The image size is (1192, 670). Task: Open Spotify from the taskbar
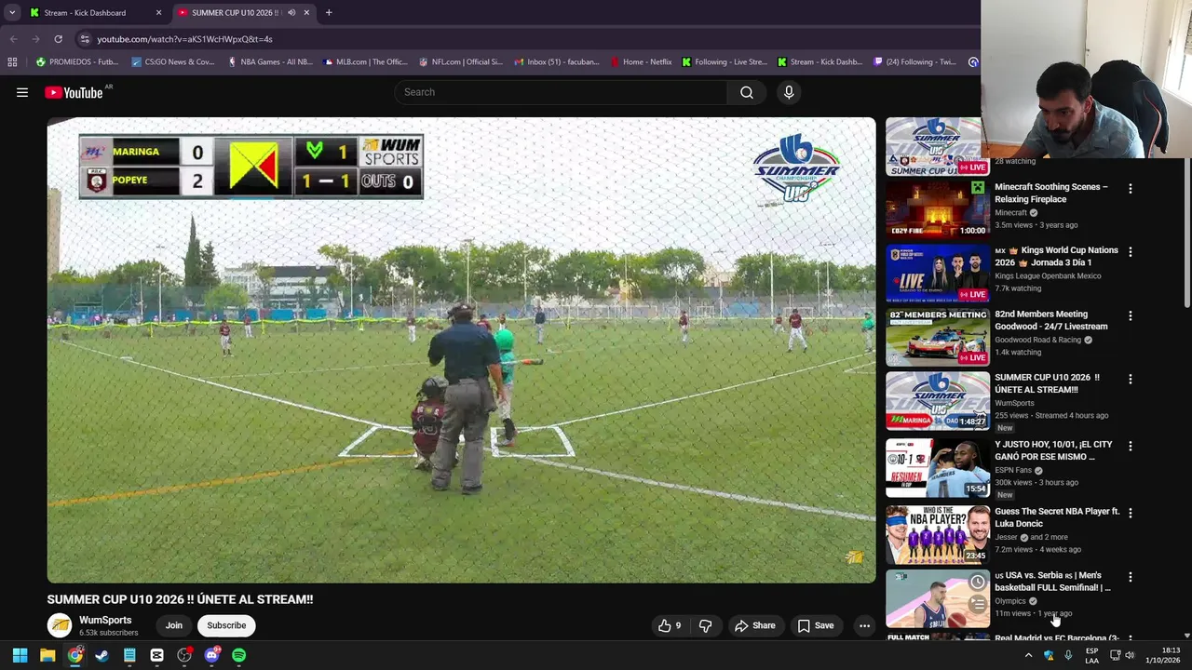pos(239,656)
